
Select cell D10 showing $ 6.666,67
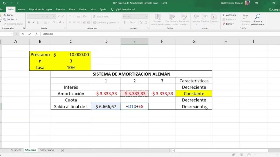pos(106,107)
